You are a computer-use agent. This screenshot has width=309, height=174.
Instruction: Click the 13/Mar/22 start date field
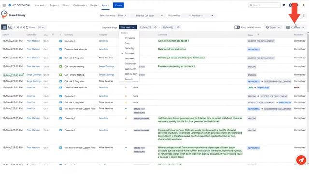tap(148, 27)
